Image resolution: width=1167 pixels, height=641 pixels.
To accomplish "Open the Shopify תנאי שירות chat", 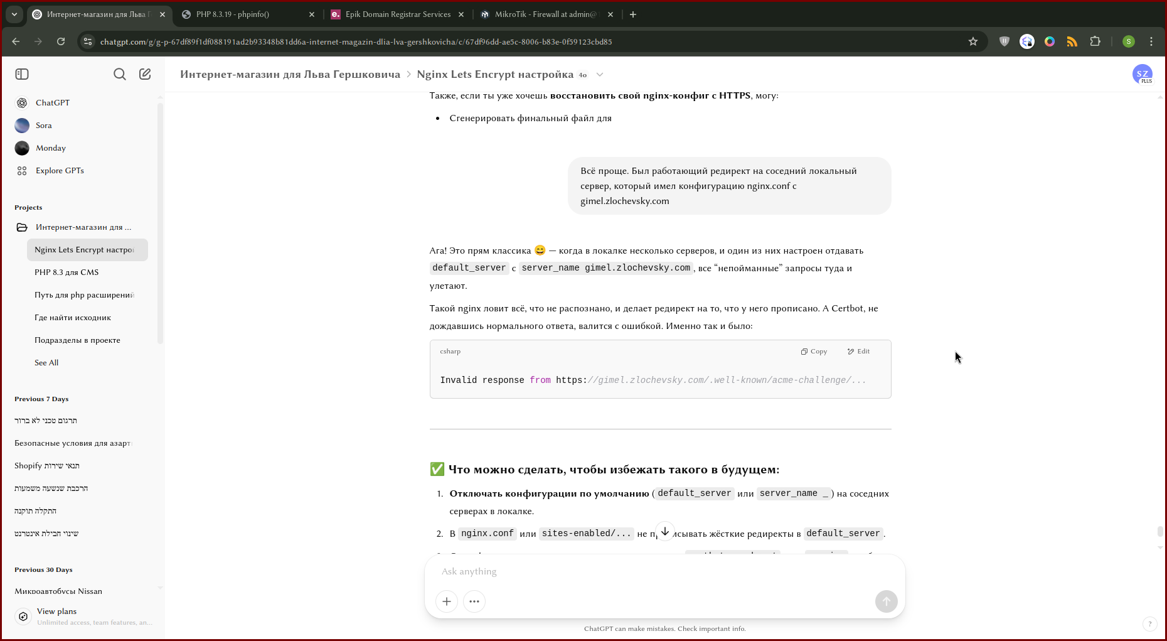I will [47, 466].
